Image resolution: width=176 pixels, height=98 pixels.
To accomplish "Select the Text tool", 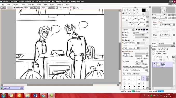I will (x=137, y=10).
